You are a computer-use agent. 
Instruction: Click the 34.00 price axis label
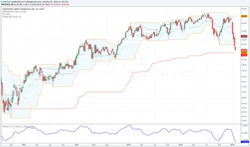pos(244,77)
